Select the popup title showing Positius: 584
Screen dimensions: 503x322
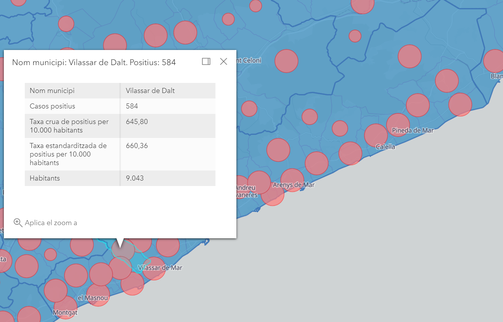coord(94,62)
